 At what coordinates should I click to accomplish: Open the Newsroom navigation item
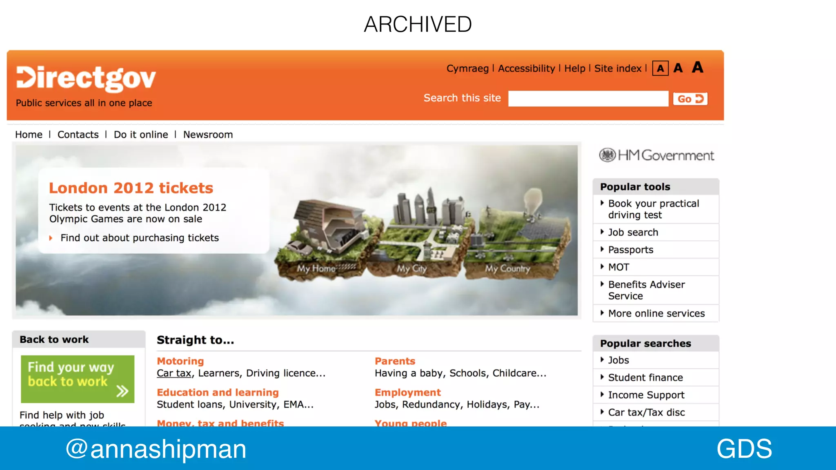click(x=208, y=135)
